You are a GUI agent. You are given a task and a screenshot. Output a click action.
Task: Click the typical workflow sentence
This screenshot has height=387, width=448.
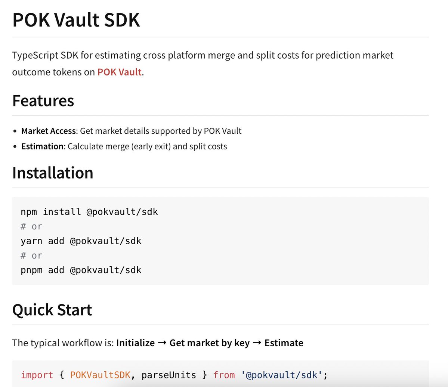[158, 343]
